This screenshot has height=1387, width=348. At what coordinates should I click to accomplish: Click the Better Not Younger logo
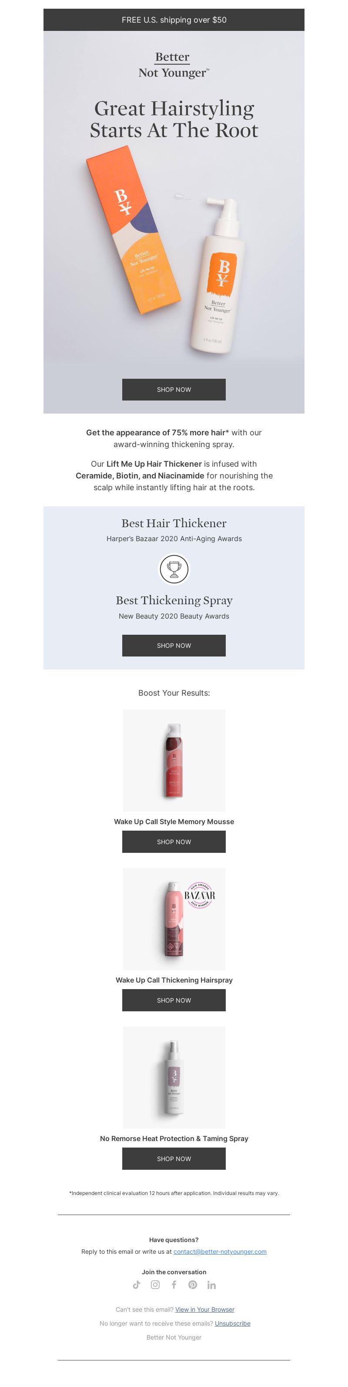point(174,65)
